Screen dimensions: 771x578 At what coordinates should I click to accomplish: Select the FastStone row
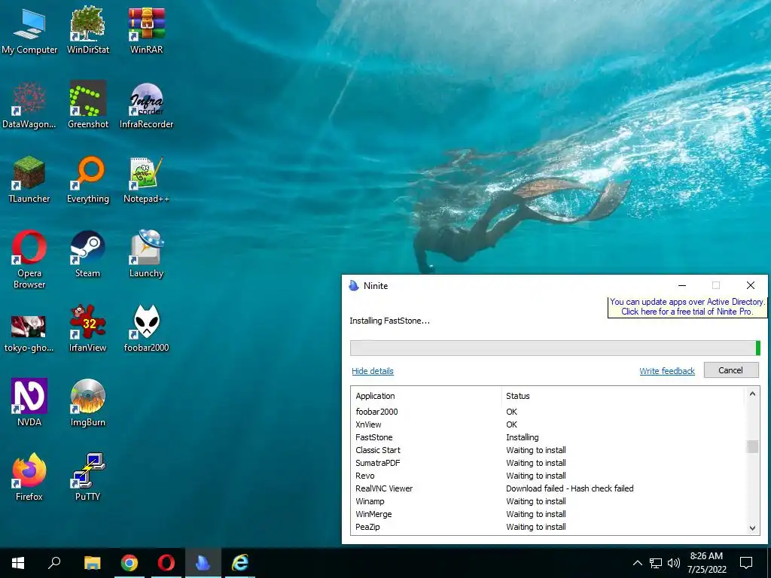click(549, 437)
